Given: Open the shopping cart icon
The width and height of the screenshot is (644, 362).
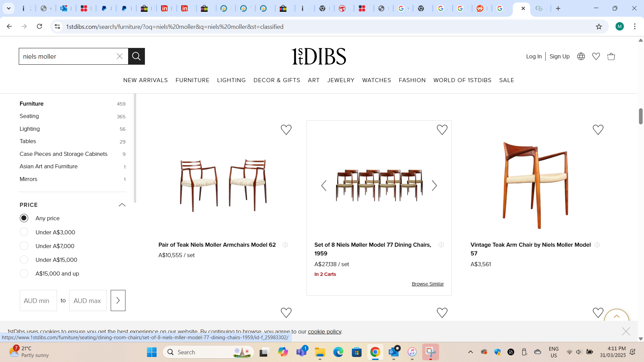Looking at the screenshot, I should point(611,56).
